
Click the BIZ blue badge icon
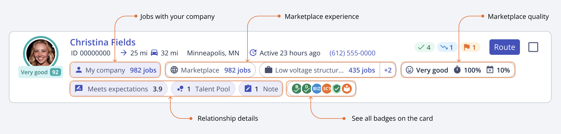317,89
